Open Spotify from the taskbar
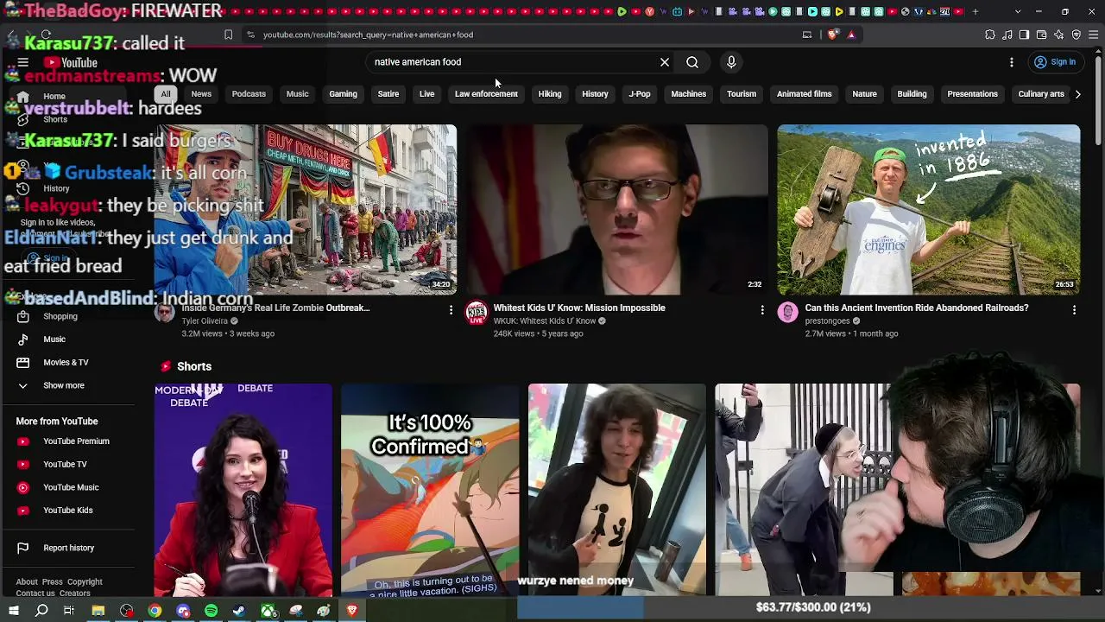Image resolution: width=1105 pixels, height=622 pixels. point(212,611)
